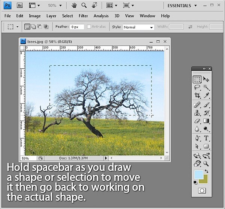Select the Eraser tool
Screen dimensions: 225x209
point(197,121)
